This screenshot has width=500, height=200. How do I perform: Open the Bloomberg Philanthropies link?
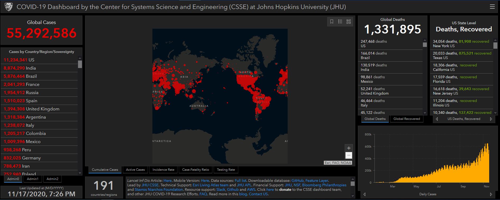[324, 185]
